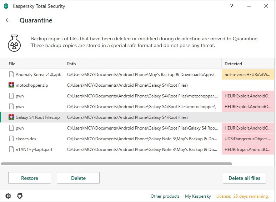Click the support agent icon beside gear
Viewport: 276px width, 202px height.
click(20, 196)
